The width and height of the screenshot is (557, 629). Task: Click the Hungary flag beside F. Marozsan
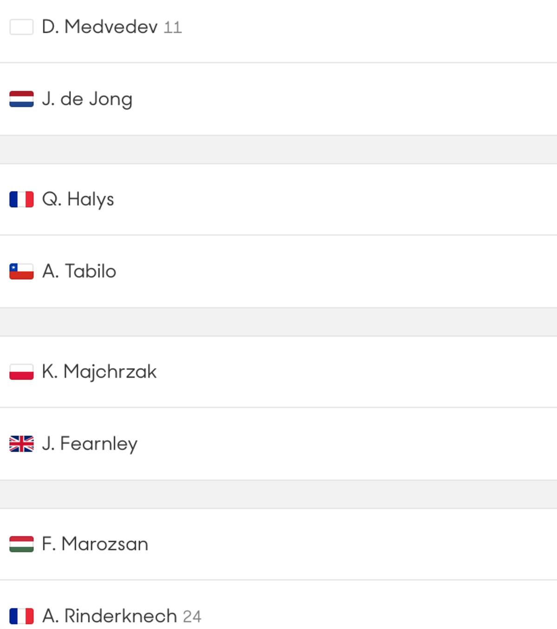(x=21, y=544)
